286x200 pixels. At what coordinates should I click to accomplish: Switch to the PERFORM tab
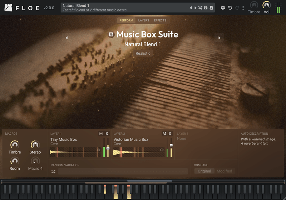click(126, 20)
